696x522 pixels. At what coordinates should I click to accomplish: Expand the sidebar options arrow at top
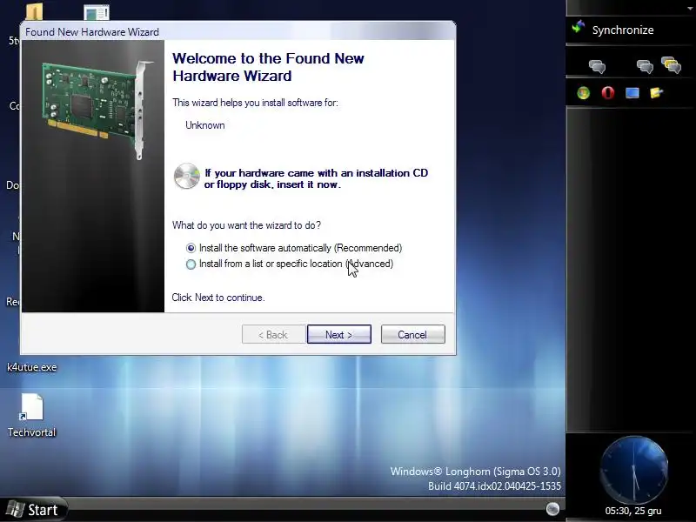coord(690,9)
